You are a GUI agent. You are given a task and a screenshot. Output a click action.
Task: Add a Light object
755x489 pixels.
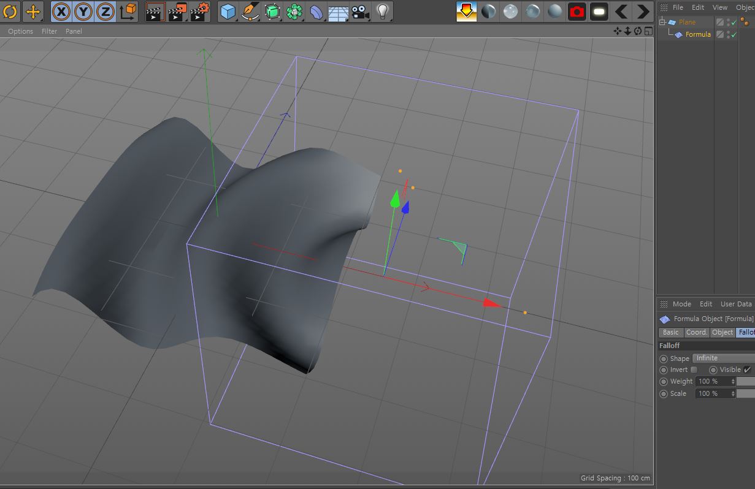[x=383, y=11]
